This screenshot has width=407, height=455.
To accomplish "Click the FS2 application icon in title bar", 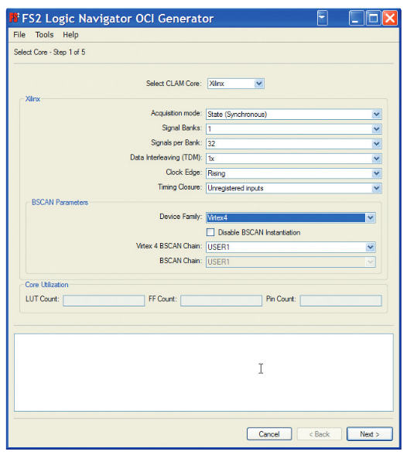I will click(14, 18).
